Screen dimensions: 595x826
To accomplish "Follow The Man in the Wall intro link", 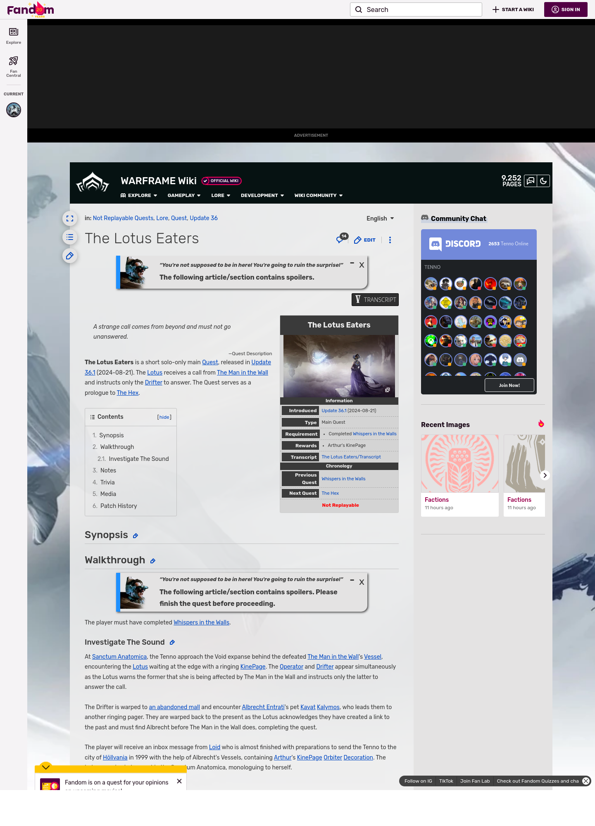I will [243, 373].
